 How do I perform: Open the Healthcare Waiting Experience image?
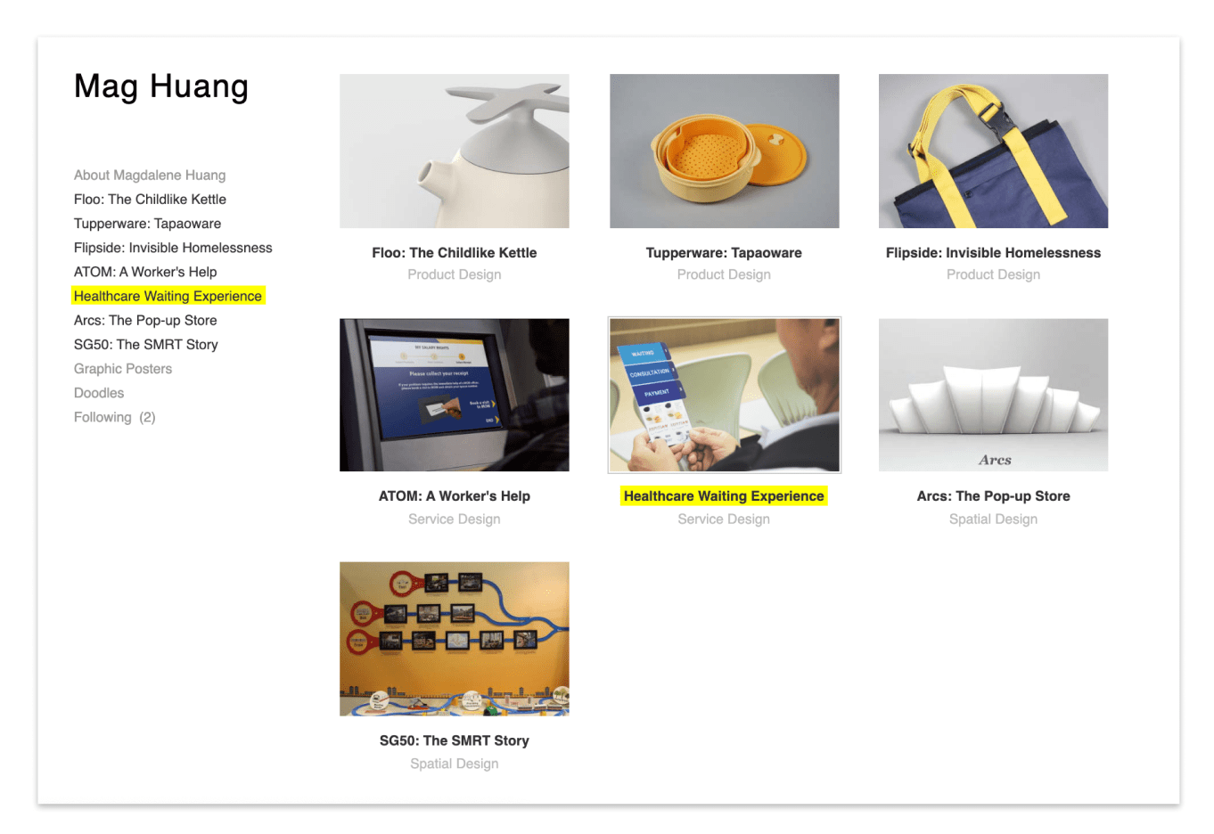[724, 395]
